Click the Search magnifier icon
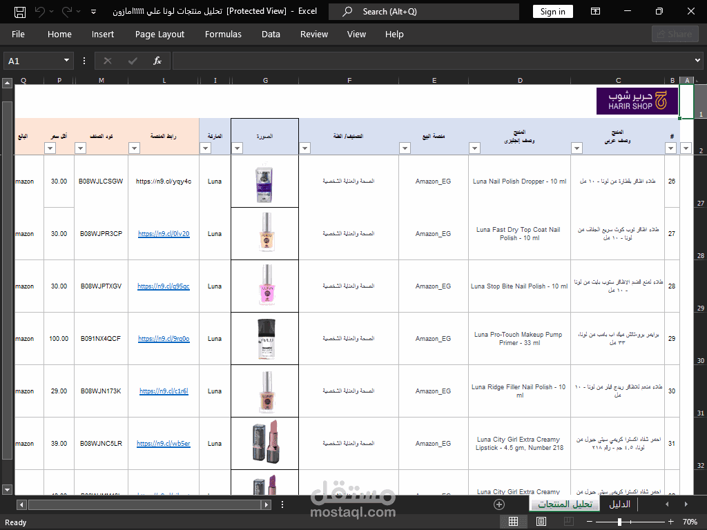This screenshot has width=707, height=530. 347,12
